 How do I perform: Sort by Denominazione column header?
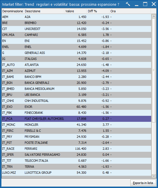(13, 11)
